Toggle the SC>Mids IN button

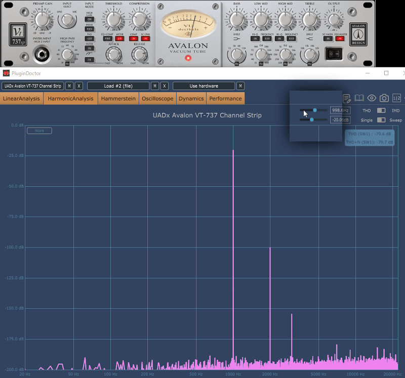[328, 38]
